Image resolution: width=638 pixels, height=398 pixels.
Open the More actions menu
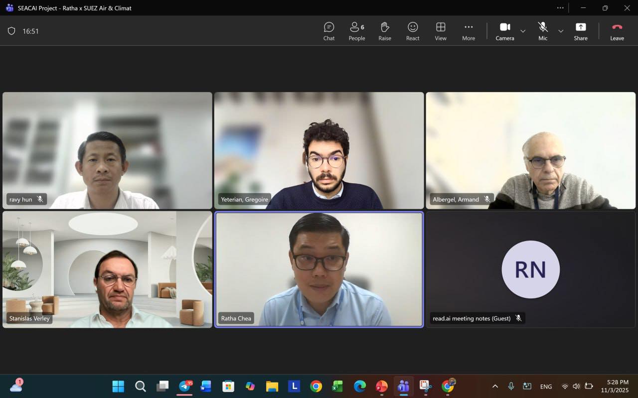(x=468, y=31)
